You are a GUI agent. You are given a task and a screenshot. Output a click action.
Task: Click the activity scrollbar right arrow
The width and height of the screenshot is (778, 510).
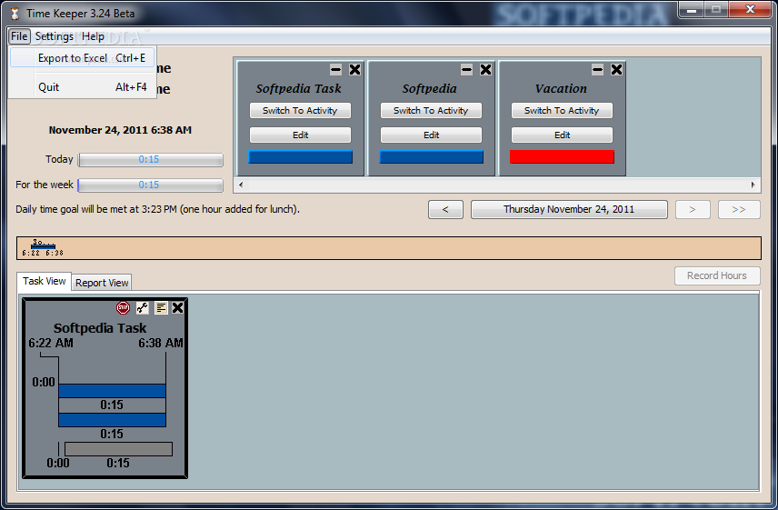click(x=753, y=185)
